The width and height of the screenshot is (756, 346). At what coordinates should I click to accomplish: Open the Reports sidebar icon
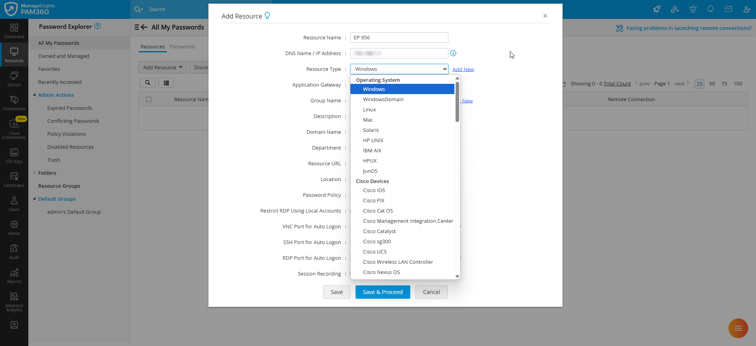tap(14, 276)
